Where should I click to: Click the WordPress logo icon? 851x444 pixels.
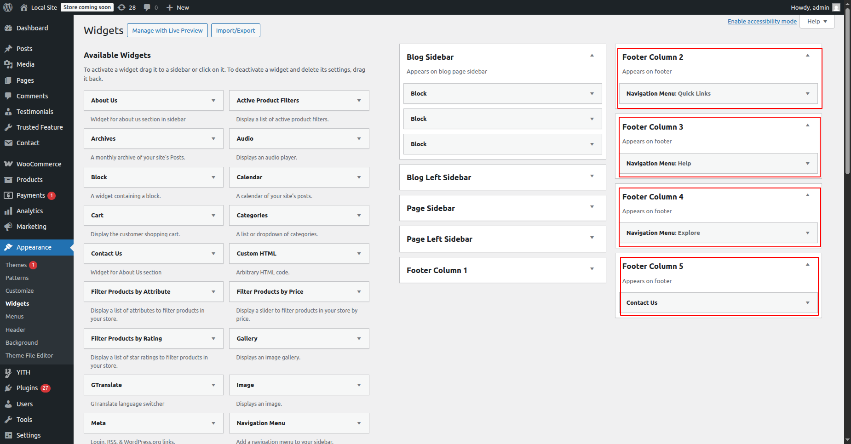click(x=8, y=7)
